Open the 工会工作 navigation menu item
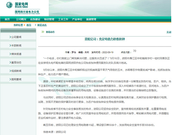 tap(63, 19)
